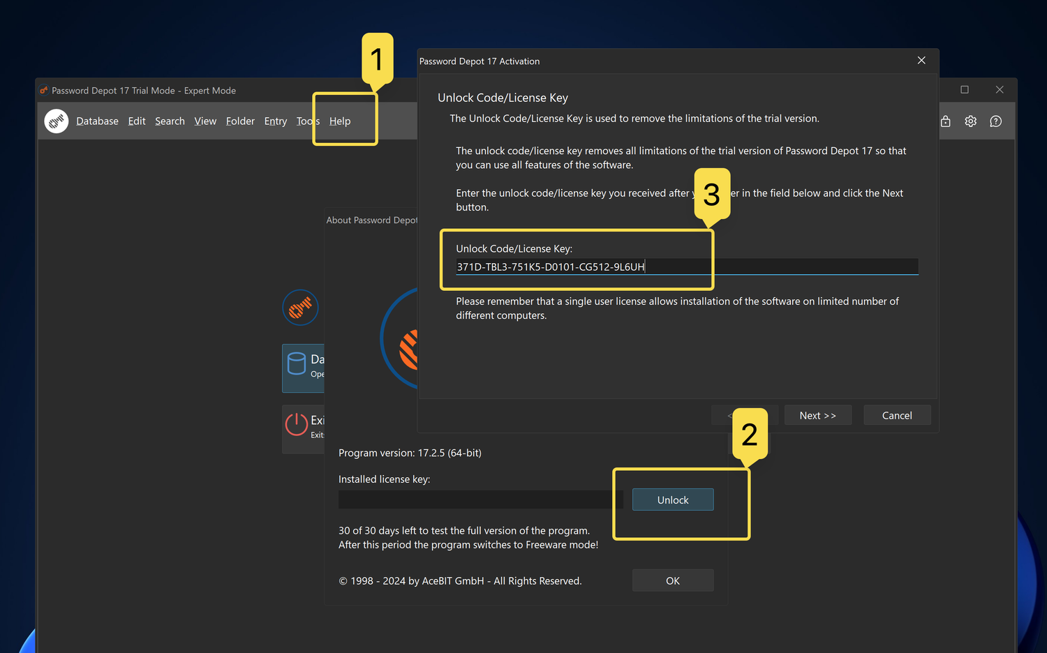Click the 'Please remember that a single user license' note
Screen dimensions: 1047x653
point(677,308)
